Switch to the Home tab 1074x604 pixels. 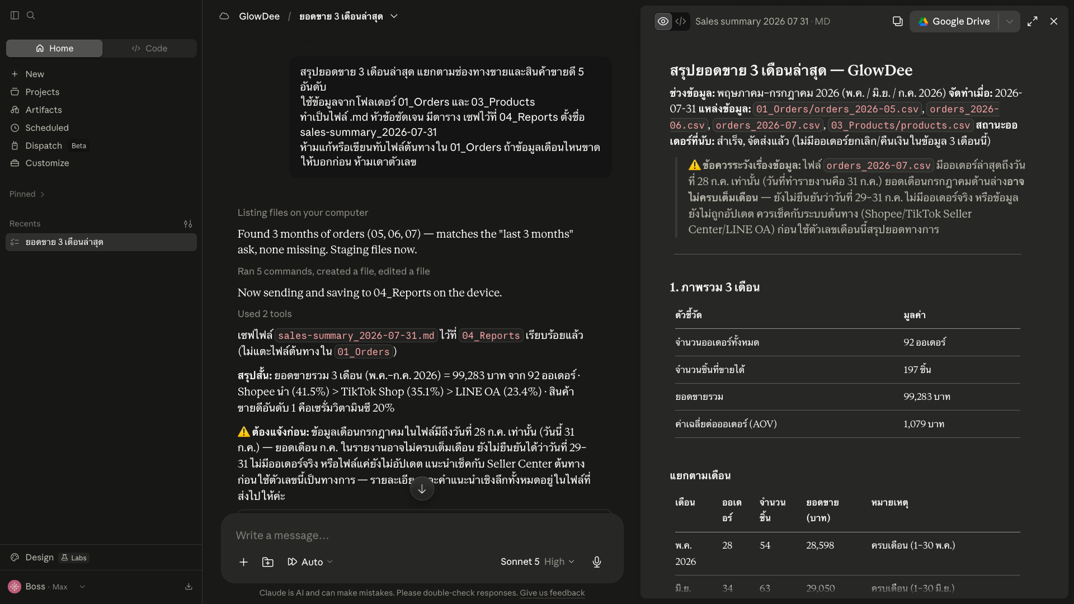click(54, 48)
